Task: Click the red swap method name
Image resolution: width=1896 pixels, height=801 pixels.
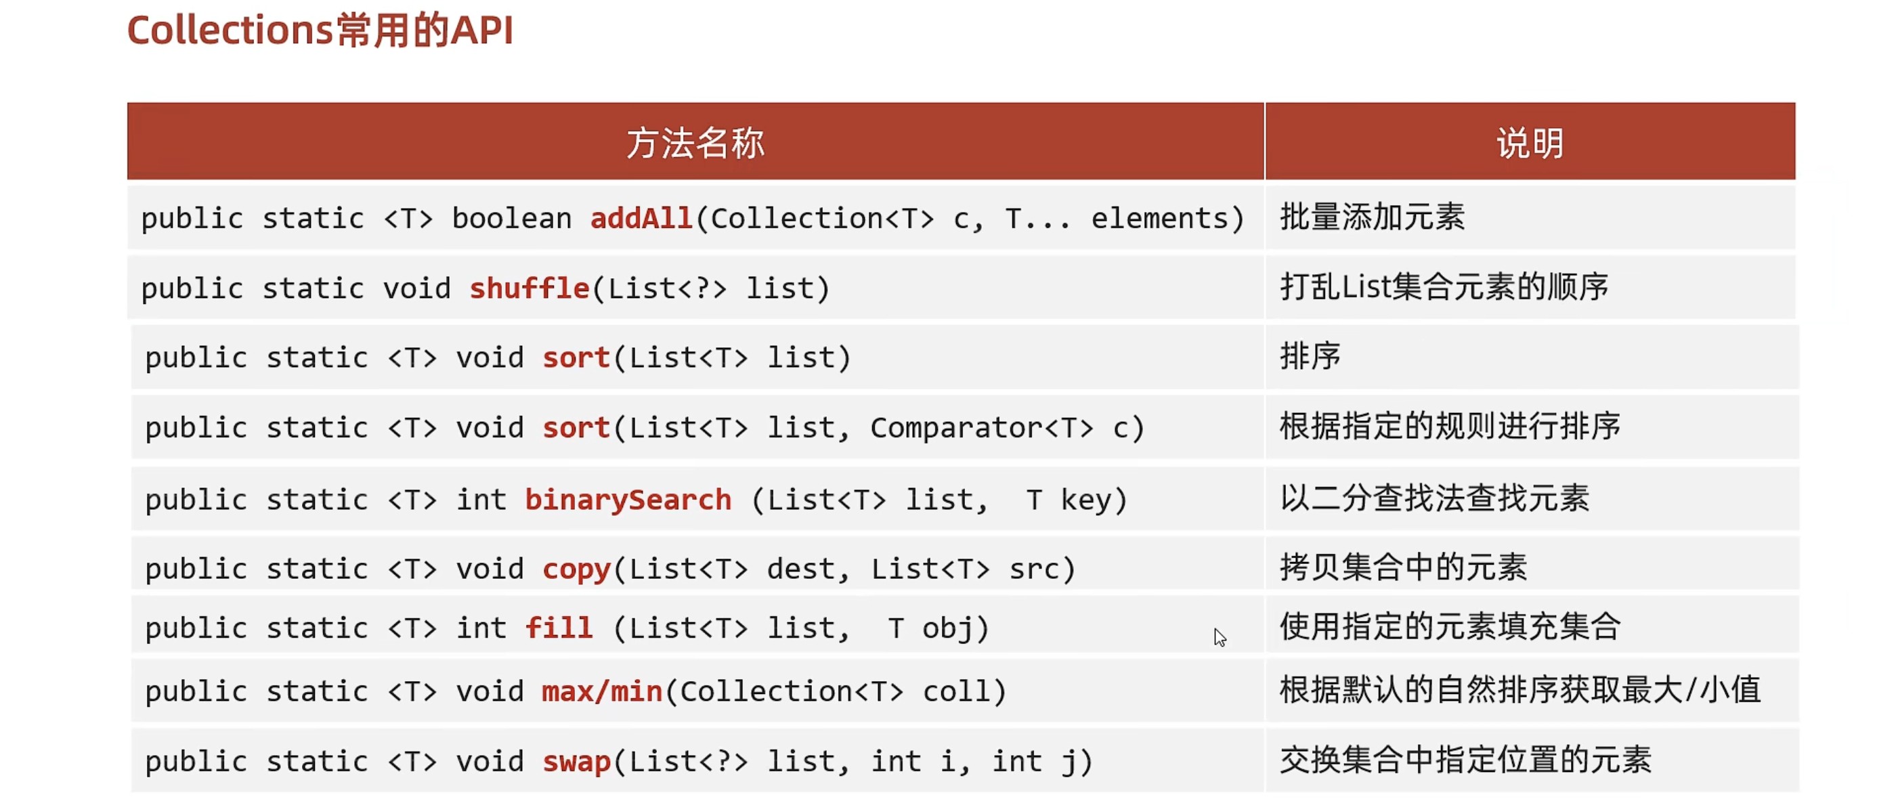Action: 576,761
